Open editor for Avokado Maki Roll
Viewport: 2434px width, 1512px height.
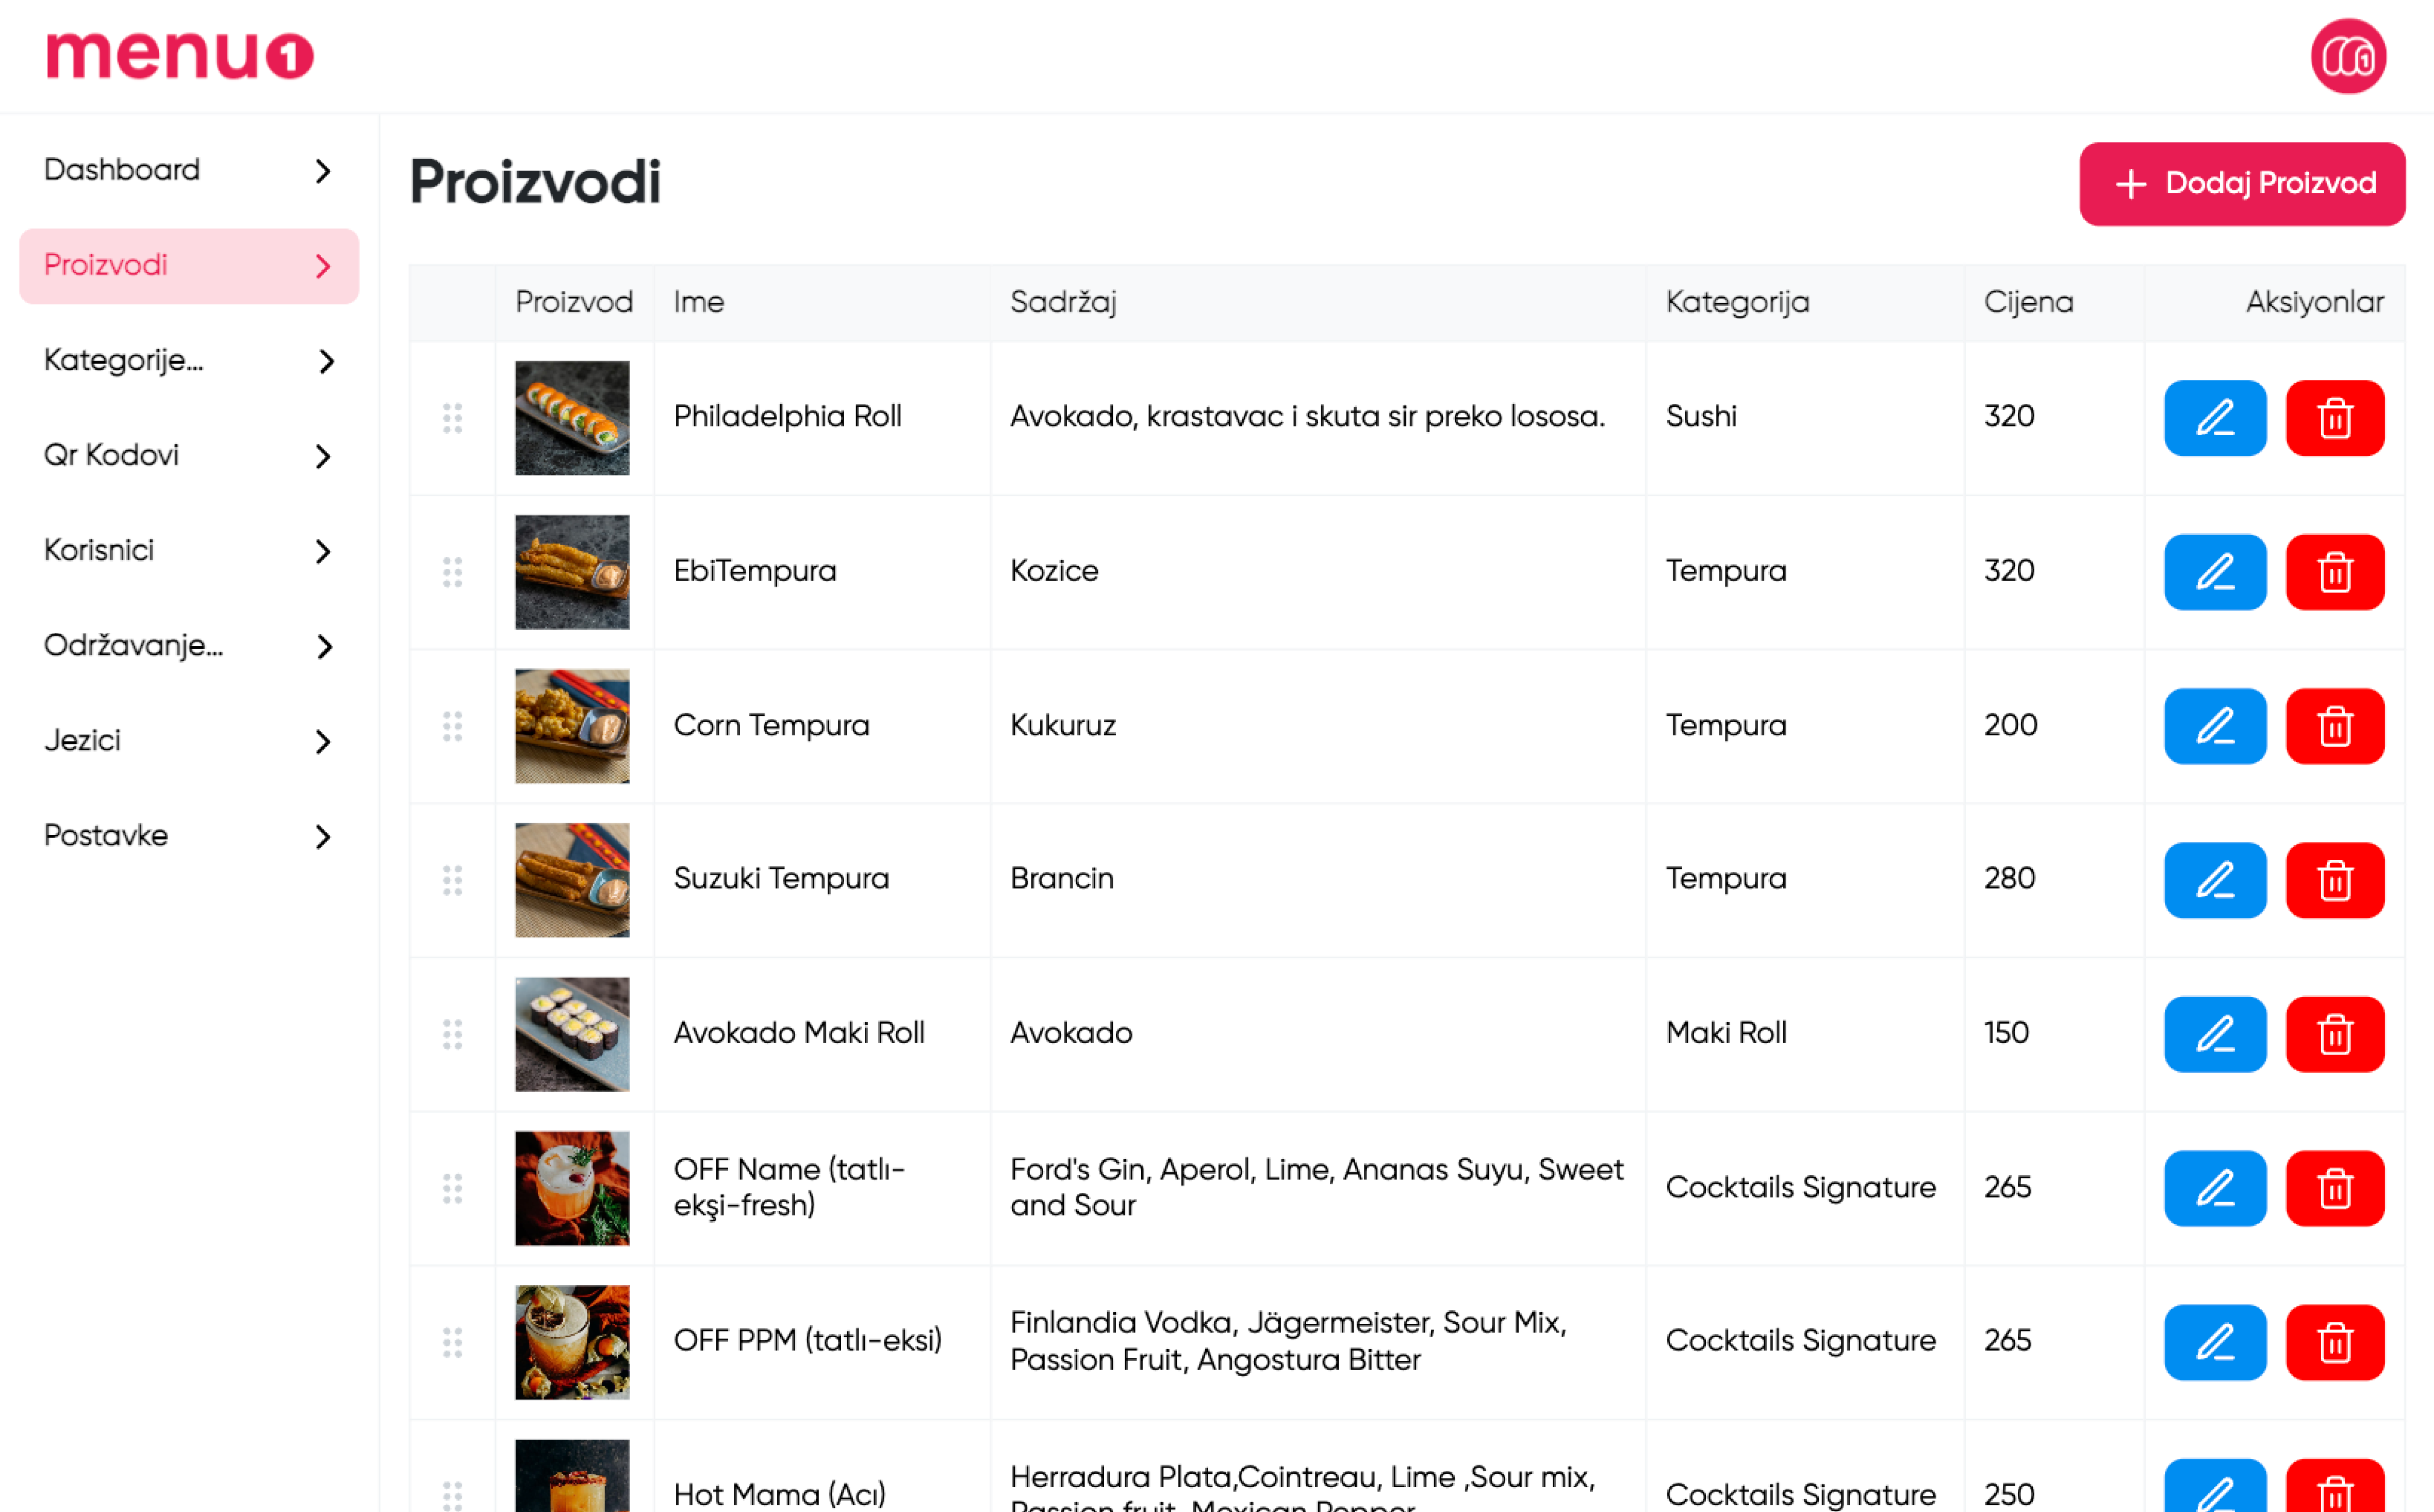(x=2214, y=1034)
